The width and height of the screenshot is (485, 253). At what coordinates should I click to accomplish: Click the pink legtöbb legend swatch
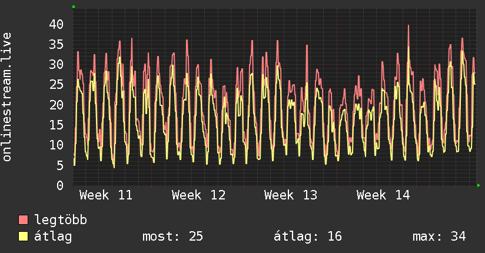23,219
